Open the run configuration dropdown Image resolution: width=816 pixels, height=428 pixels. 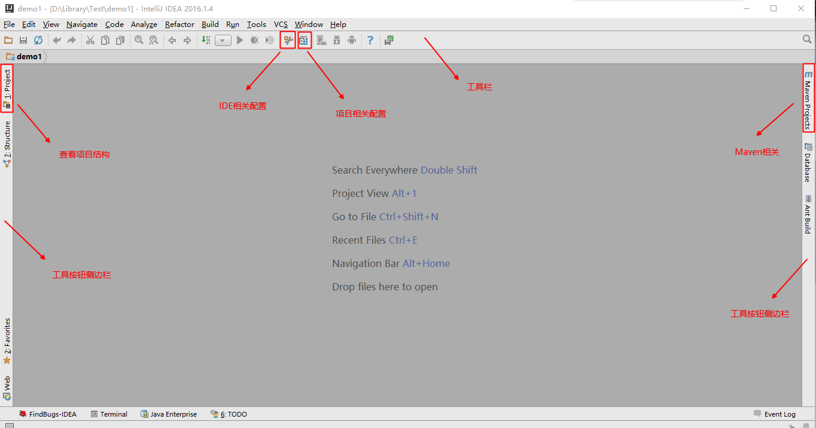pyautogui.click(x=223, y=41)
